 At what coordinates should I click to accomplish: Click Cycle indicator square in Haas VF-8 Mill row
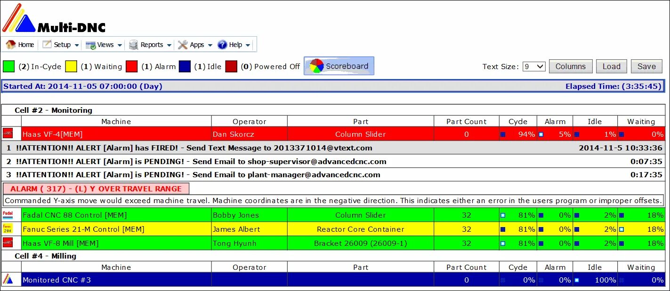tap(503, 244)
